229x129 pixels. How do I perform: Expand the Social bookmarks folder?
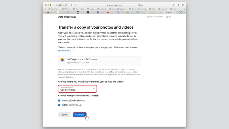point(174,9)
